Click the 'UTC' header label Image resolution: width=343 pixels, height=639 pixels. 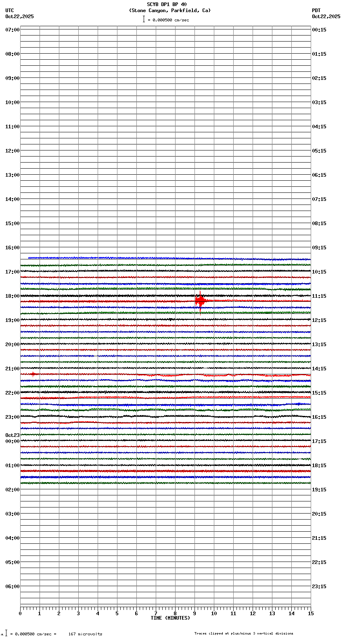coord(10,10)
